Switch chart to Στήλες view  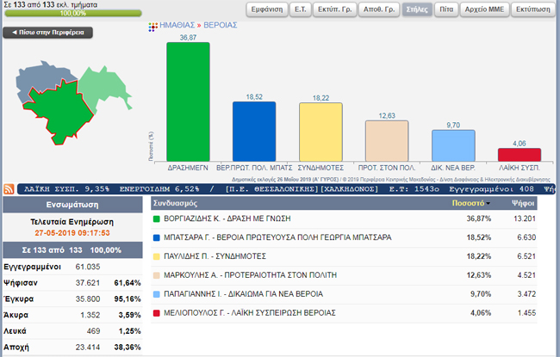pyautogui.click(x=417, y=10)
